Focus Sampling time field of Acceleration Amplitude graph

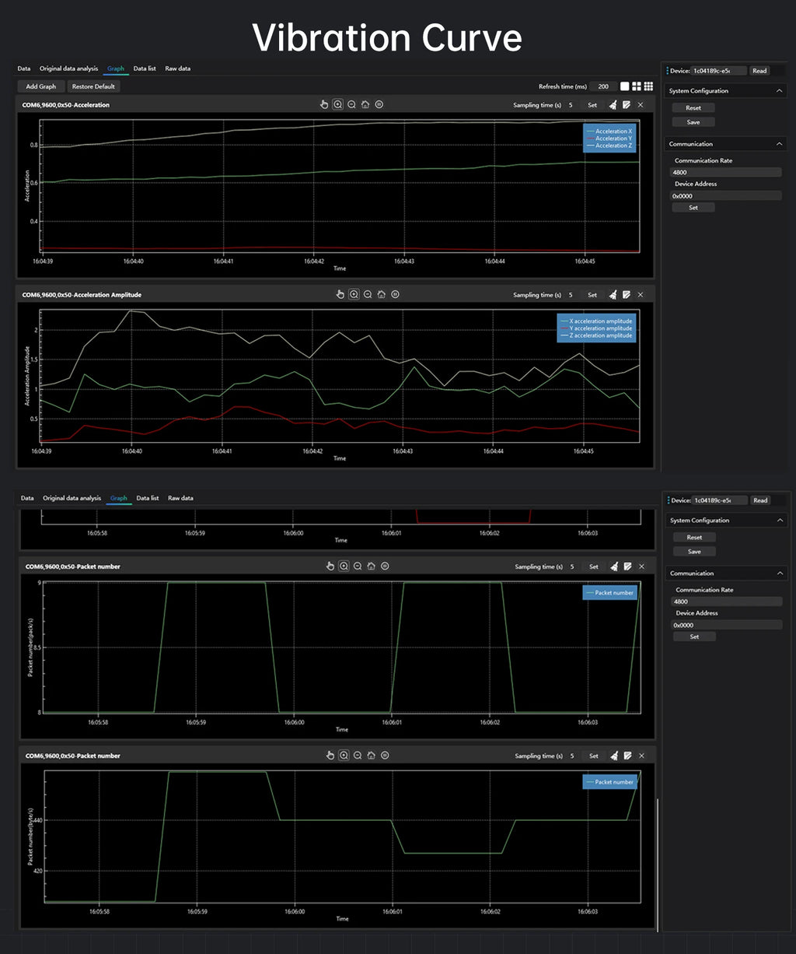571,295
